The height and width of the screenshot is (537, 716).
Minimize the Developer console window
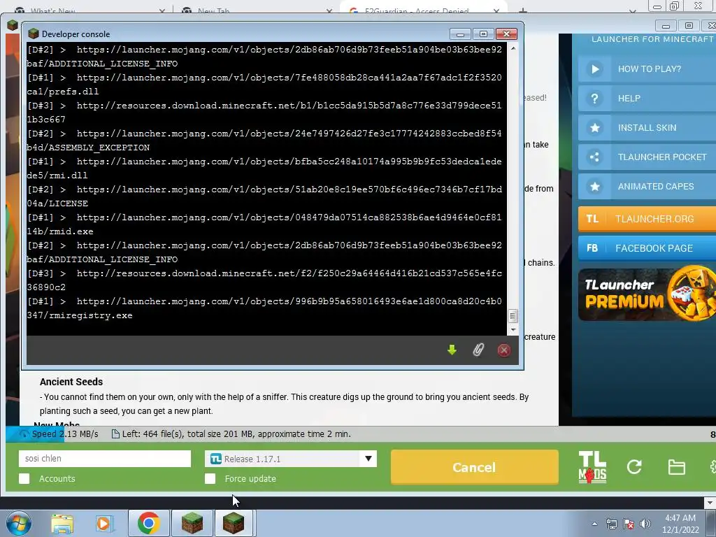point(460,34)
